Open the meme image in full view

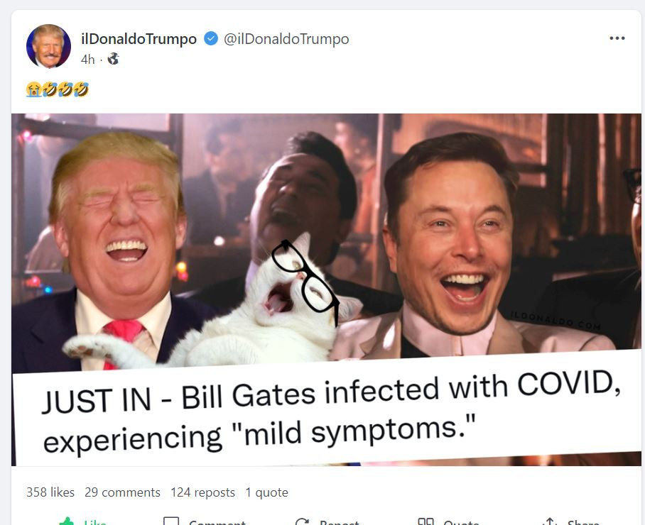point(326,289)
